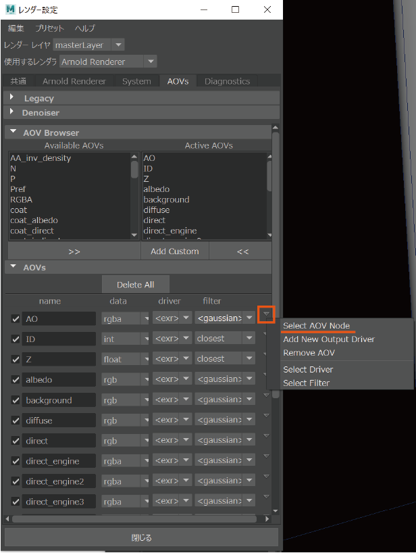
Task: Click the direct_engine2 name field
Action: 59,481
